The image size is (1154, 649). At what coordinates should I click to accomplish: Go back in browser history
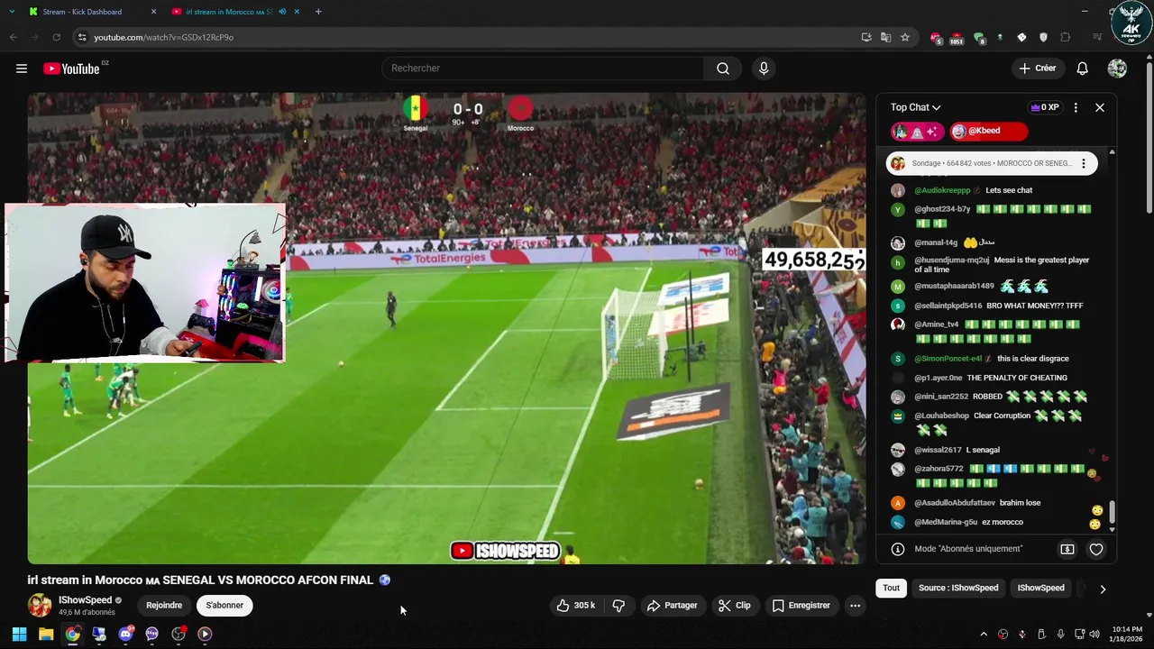pos(13,37)
